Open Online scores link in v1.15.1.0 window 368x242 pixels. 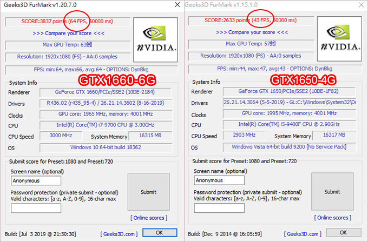pyautogui.click(x=333, y=218)
